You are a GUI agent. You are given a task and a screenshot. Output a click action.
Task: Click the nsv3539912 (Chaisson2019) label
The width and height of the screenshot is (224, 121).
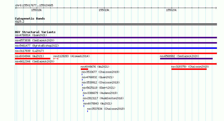[x=101, y=82]
